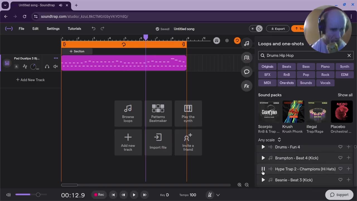Viewport: 357px width, 201px height.
Task: Open Pad Dualipa track options menu
Action: (x=56, y=58)
